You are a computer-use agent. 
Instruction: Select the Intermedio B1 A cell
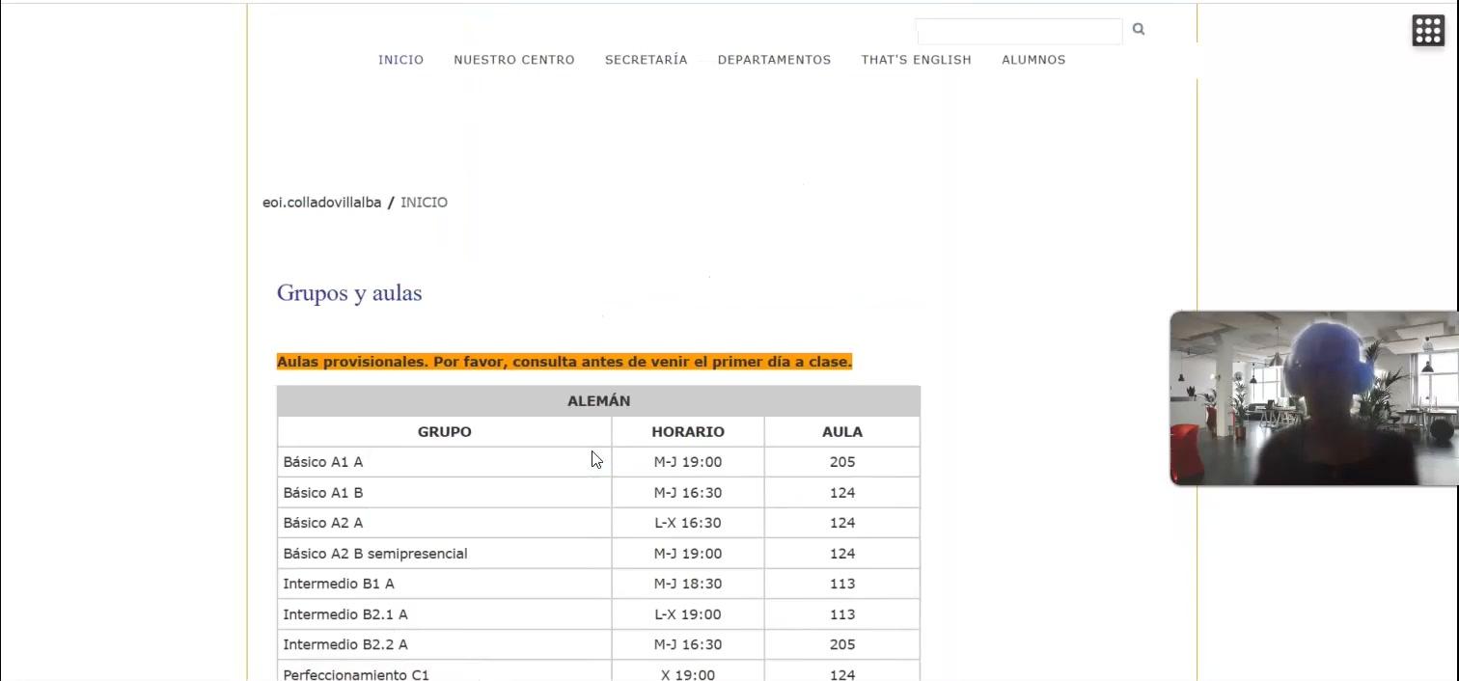(444, 584)
